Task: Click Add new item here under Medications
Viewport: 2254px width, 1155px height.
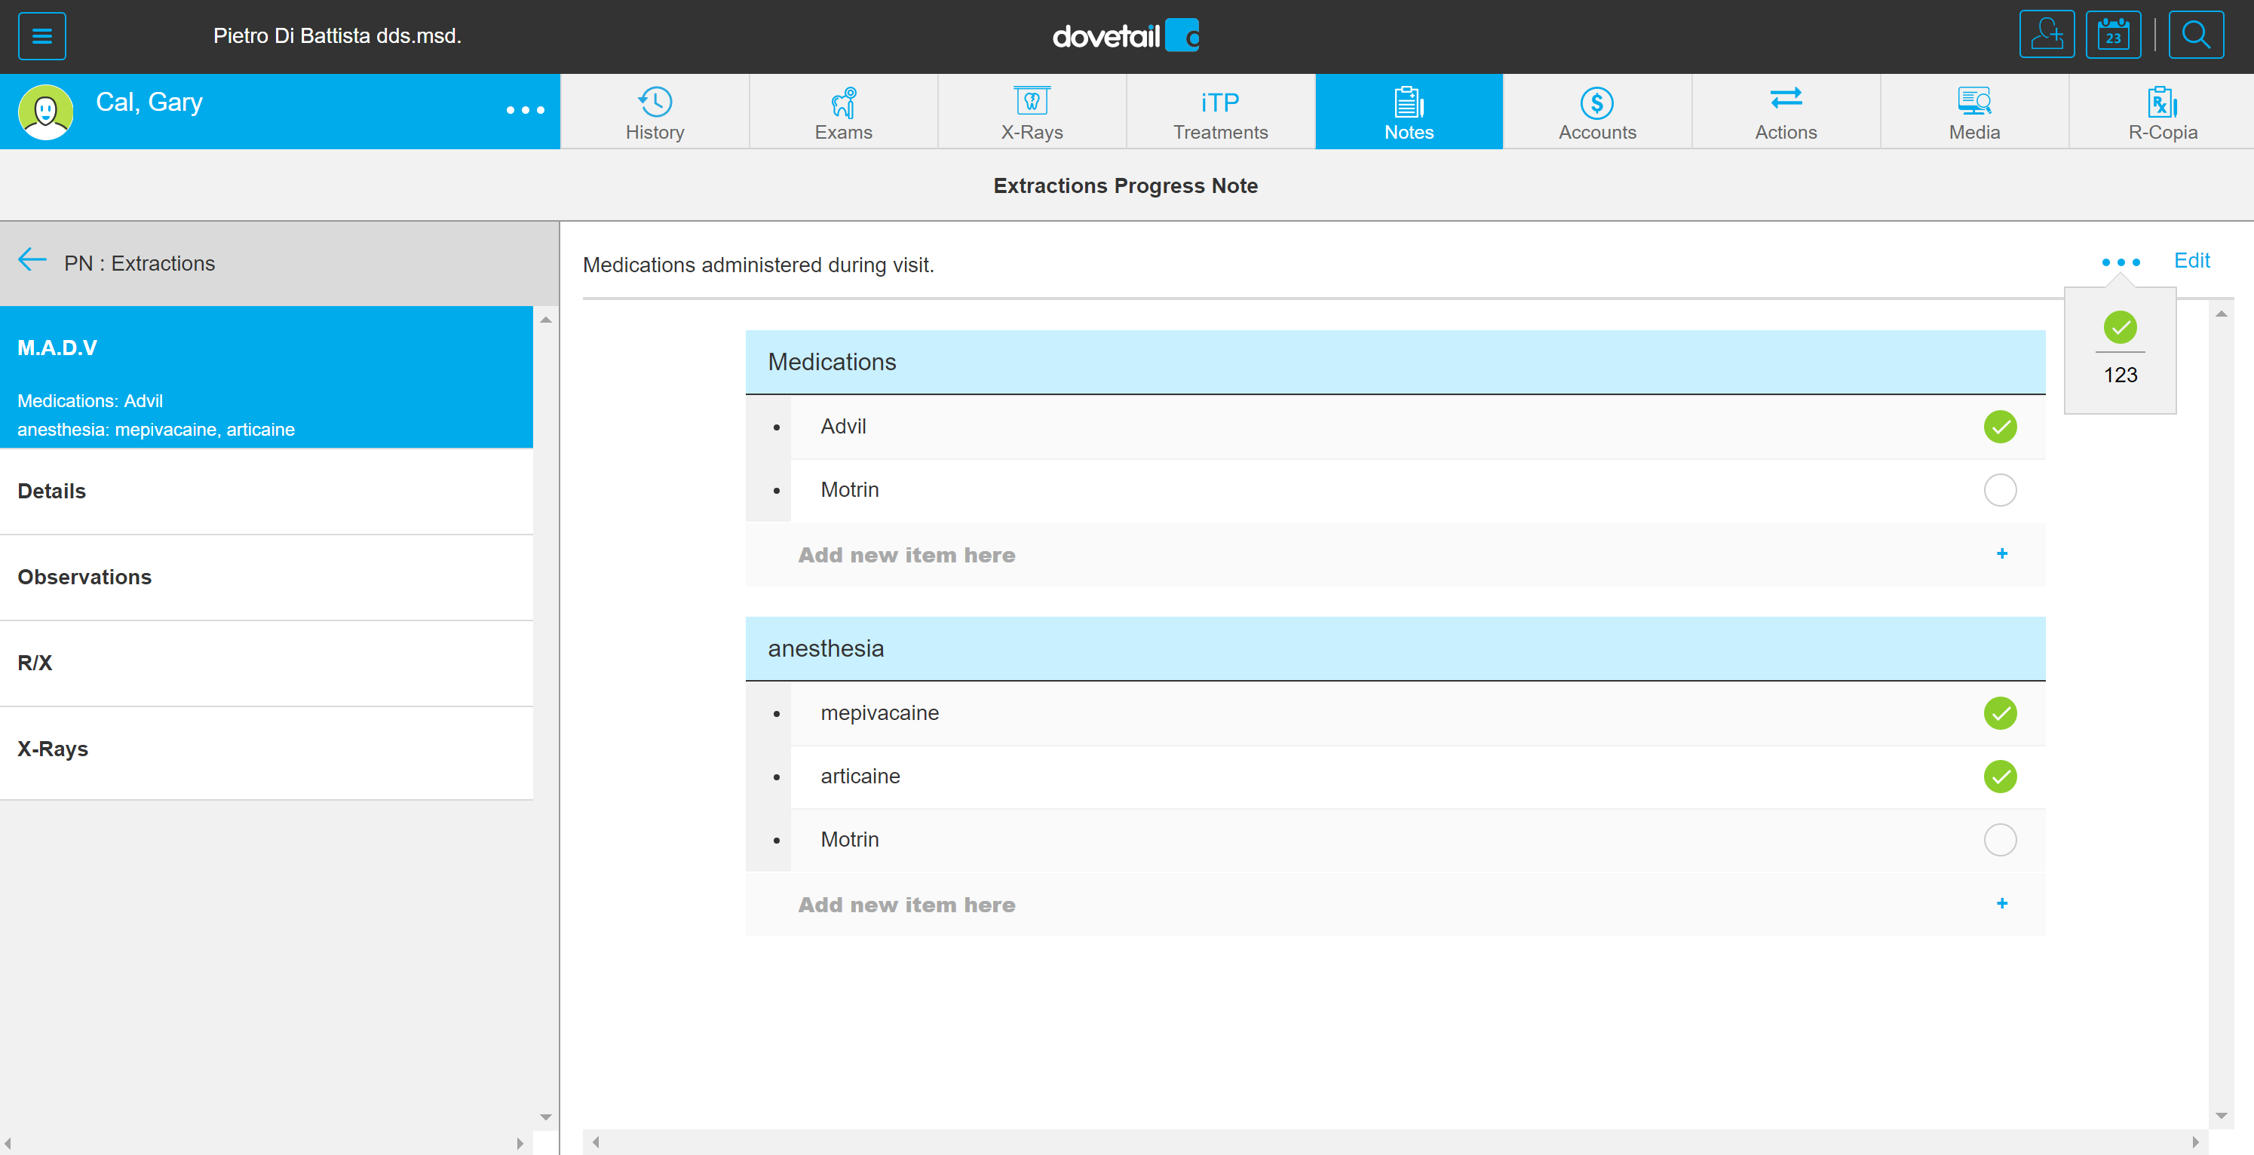Action: [906, 555]
